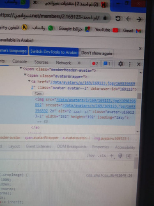Reload the page with the refresh icon
The image size is (154, 206).
tap(118, 19)
